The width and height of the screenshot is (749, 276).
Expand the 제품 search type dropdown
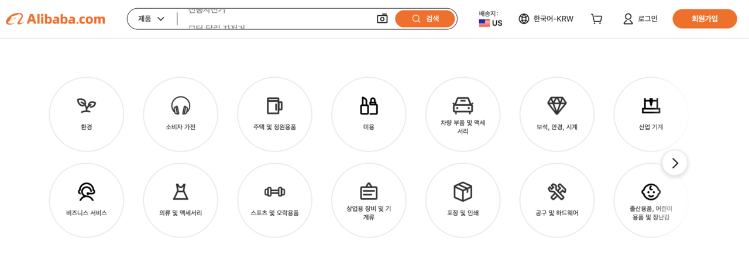[152, 19]
